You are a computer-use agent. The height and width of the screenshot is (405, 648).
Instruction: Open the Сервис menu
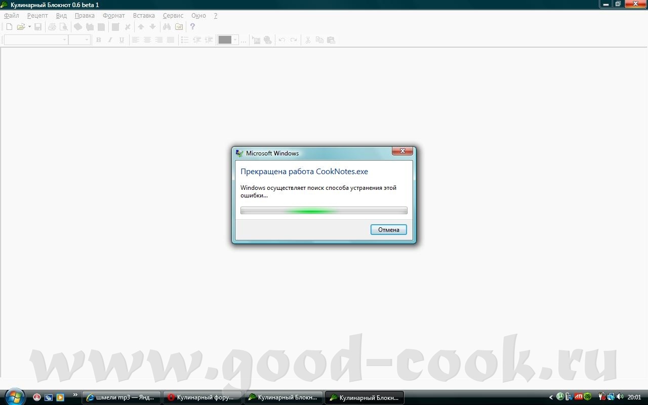click(x=173, y=16)
